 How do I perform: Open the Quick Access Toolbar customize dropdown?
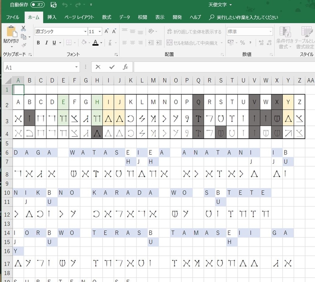coord(91,4)
